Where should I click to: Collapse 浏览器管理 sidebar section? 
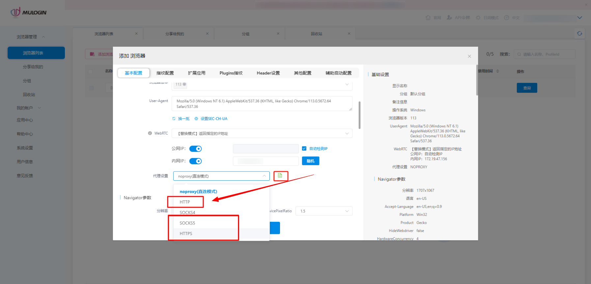pos(31,37)
